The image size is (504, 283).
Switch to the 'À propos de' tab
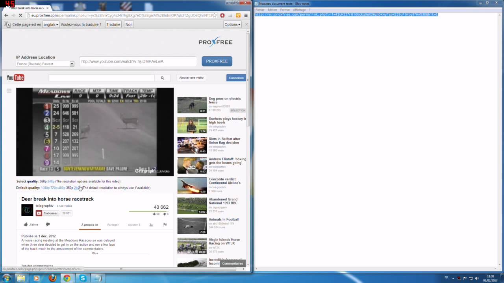pos(90,225)
